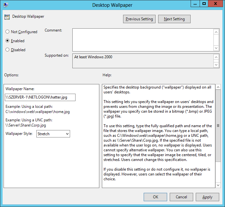The image size is (225, 207).
Task: Click Supported on scroll down arrow
Action: (216, 65)
